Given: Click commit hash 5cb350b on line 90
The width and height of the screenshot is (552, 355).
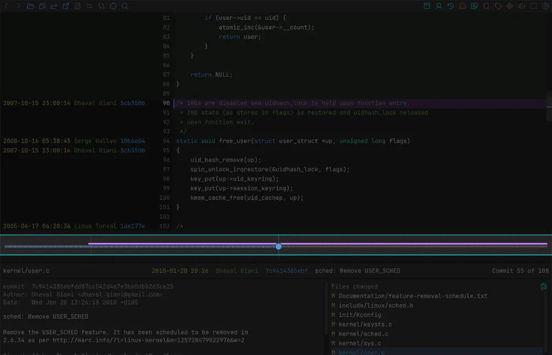Looking at the screenshot, I should (x=132, y=103).
